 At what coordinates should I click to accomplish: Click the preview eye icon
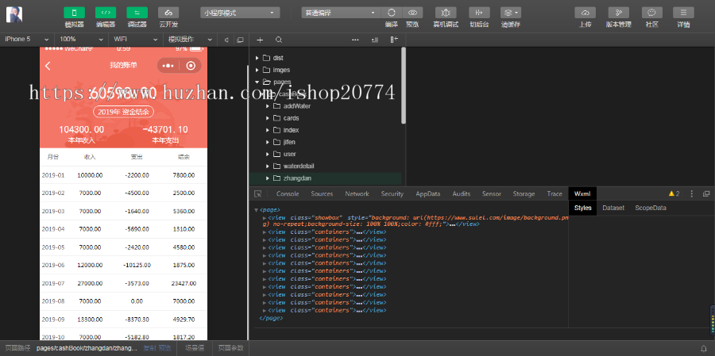click(x=412, y=13)
